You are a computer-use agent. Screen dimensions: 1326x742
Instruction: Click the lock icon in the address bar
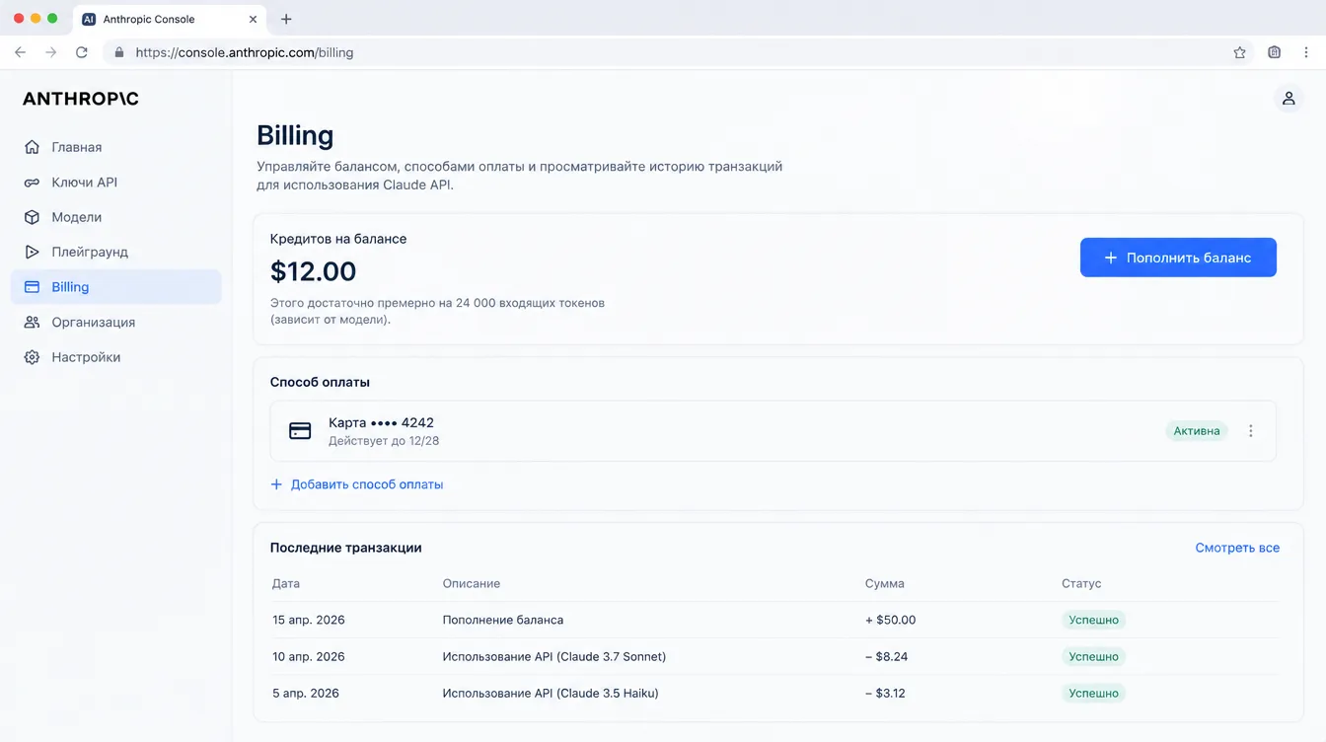[119, 52]
